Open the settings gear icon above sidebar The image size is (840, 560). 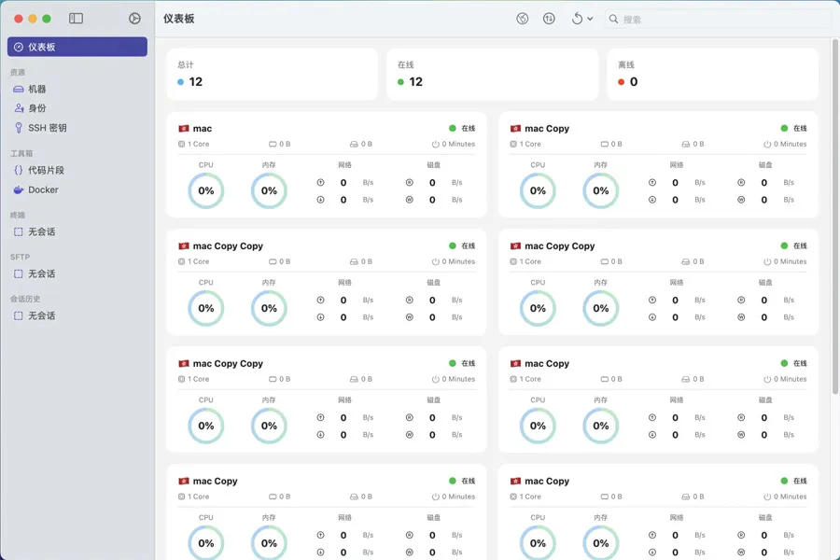134,19
